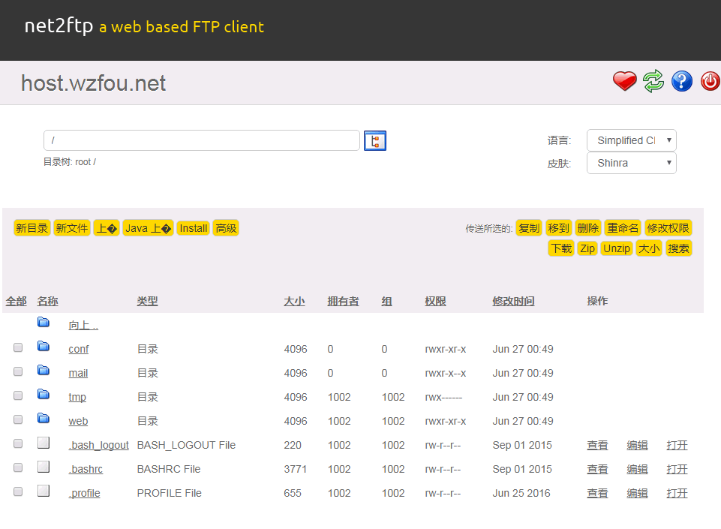
Task: Click the 全部 select-all header link
Action: [x=16, y=302]
